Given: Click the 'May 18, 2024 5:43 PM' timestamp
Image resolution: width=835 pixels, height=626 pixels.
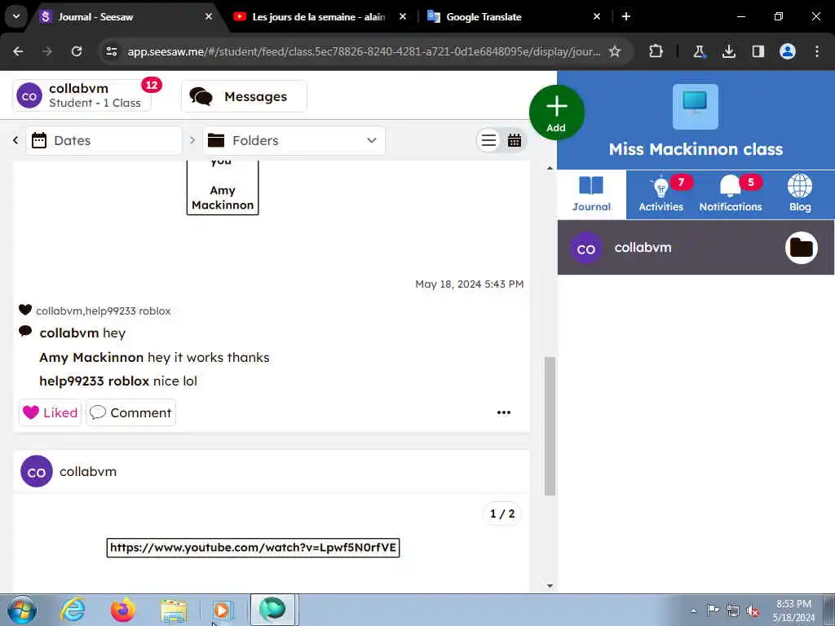Looking at the screenshot, I should click(469, 284).
